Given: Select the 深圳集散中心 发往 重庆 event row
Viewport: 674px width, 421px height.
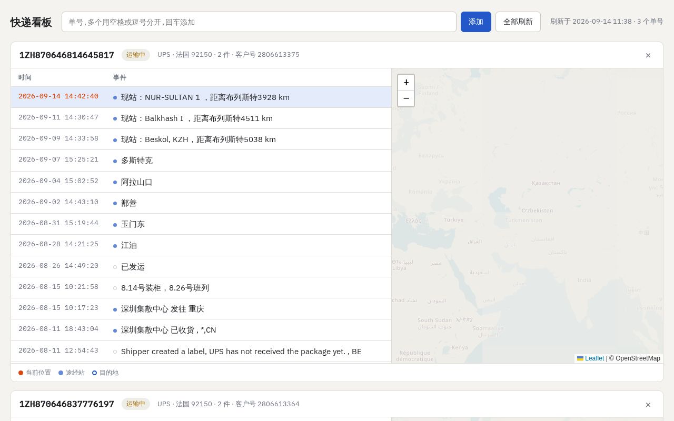Looking at the screenshot, I should (x=201, y=309).
